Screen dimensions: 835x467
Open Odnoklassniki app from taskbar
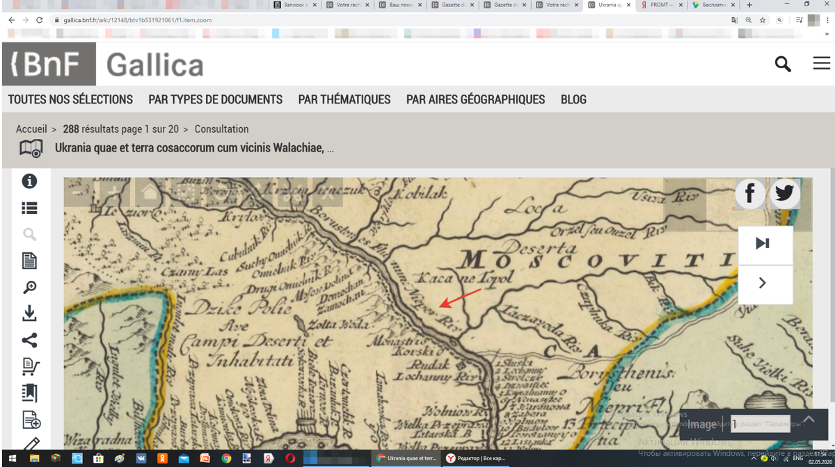click(x=163, y=459)
